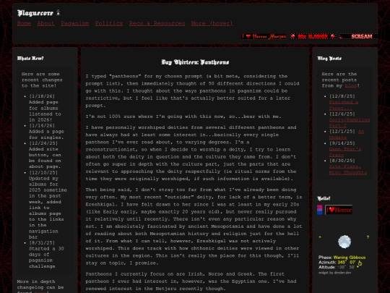Click the [1/14/26] changelog entry
The height and width of the screenshot is (293, 390).
pos(46,131)
